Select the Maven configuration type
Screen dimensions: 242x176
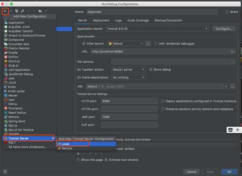13,96
